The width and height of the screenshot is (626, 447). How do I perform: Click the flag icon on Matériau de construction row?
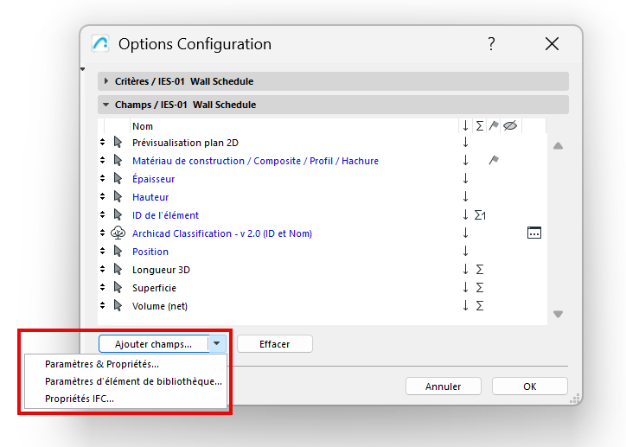click(x=494, y=160)
